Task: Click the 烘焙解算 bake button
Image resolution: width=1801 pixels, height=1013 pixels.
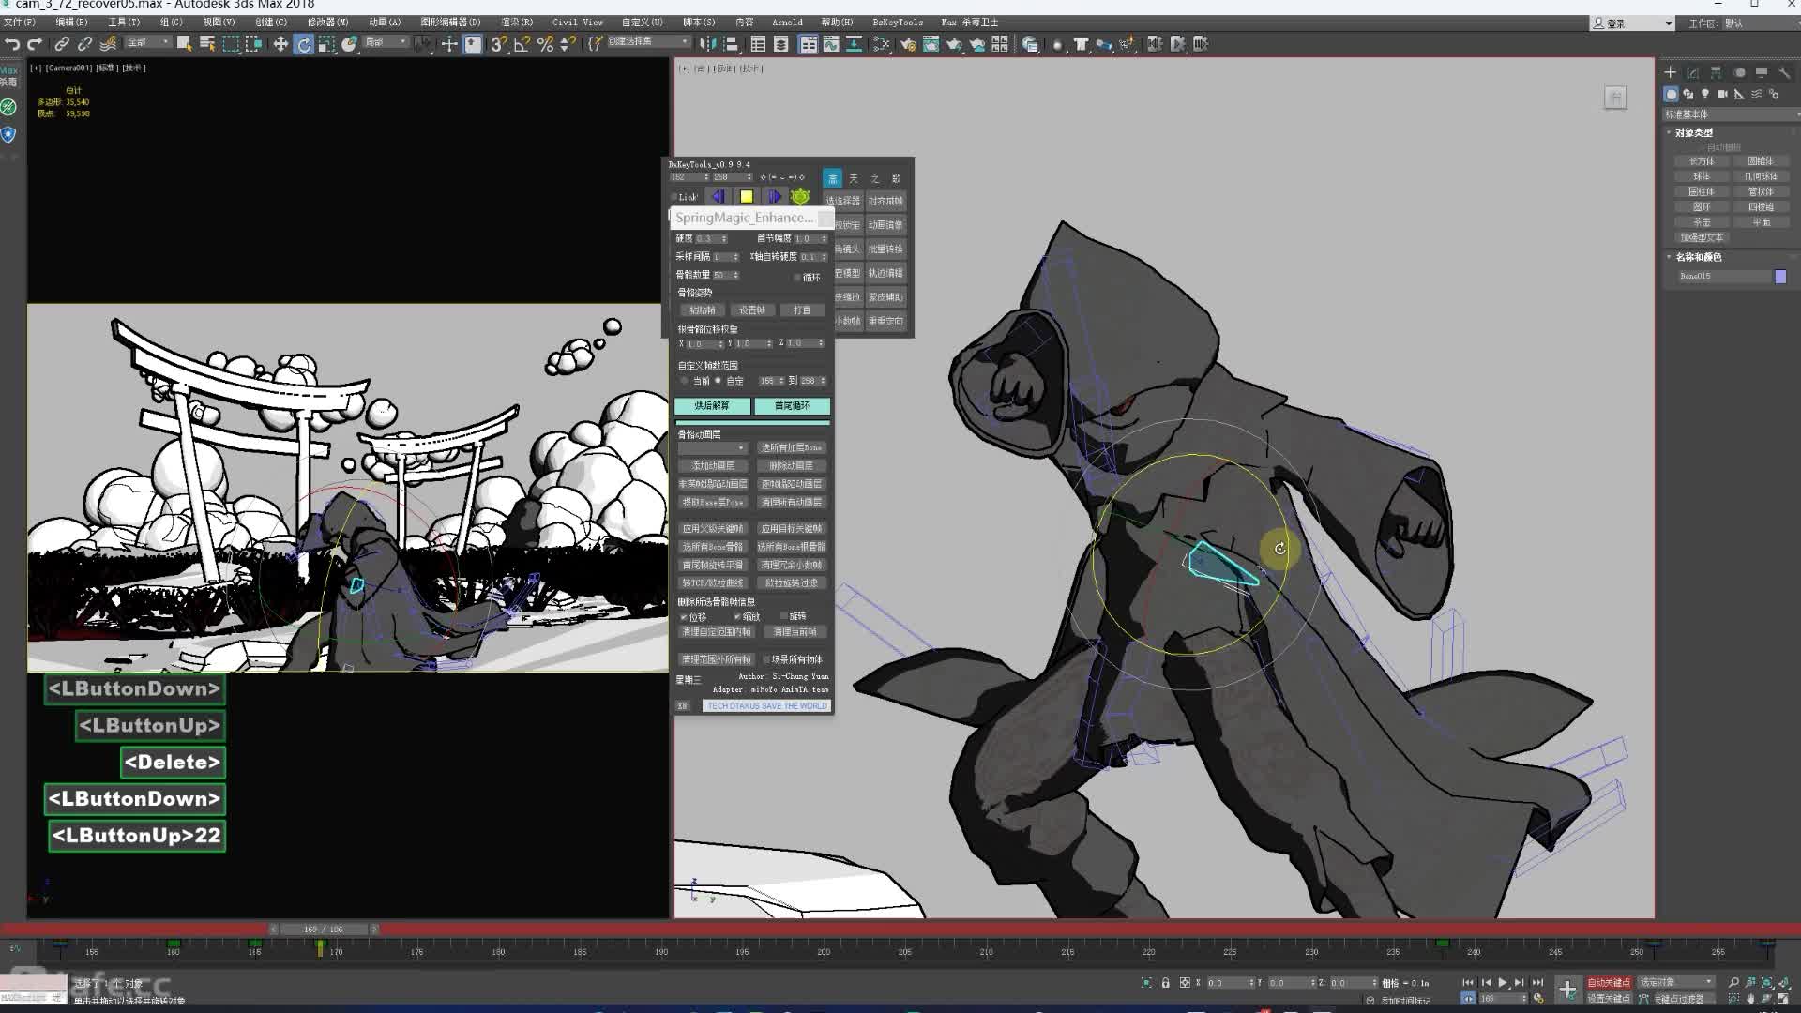Action: pos(711,405)
